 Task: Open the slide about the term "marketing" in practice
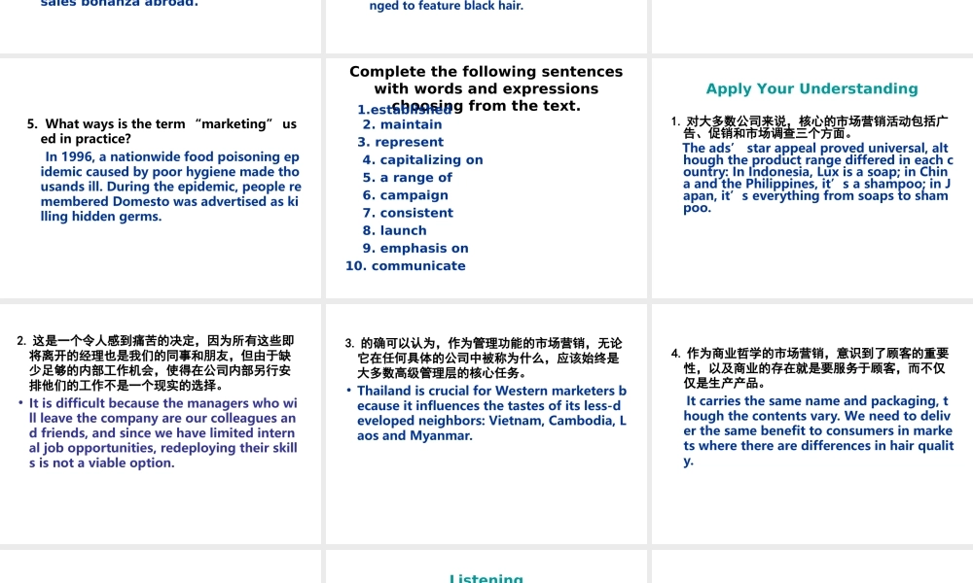162,131
